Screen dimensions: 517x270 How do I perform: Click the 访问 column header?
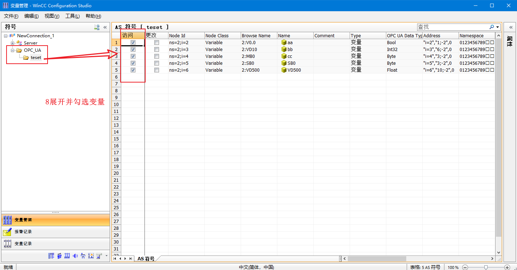tap(133, 36)
